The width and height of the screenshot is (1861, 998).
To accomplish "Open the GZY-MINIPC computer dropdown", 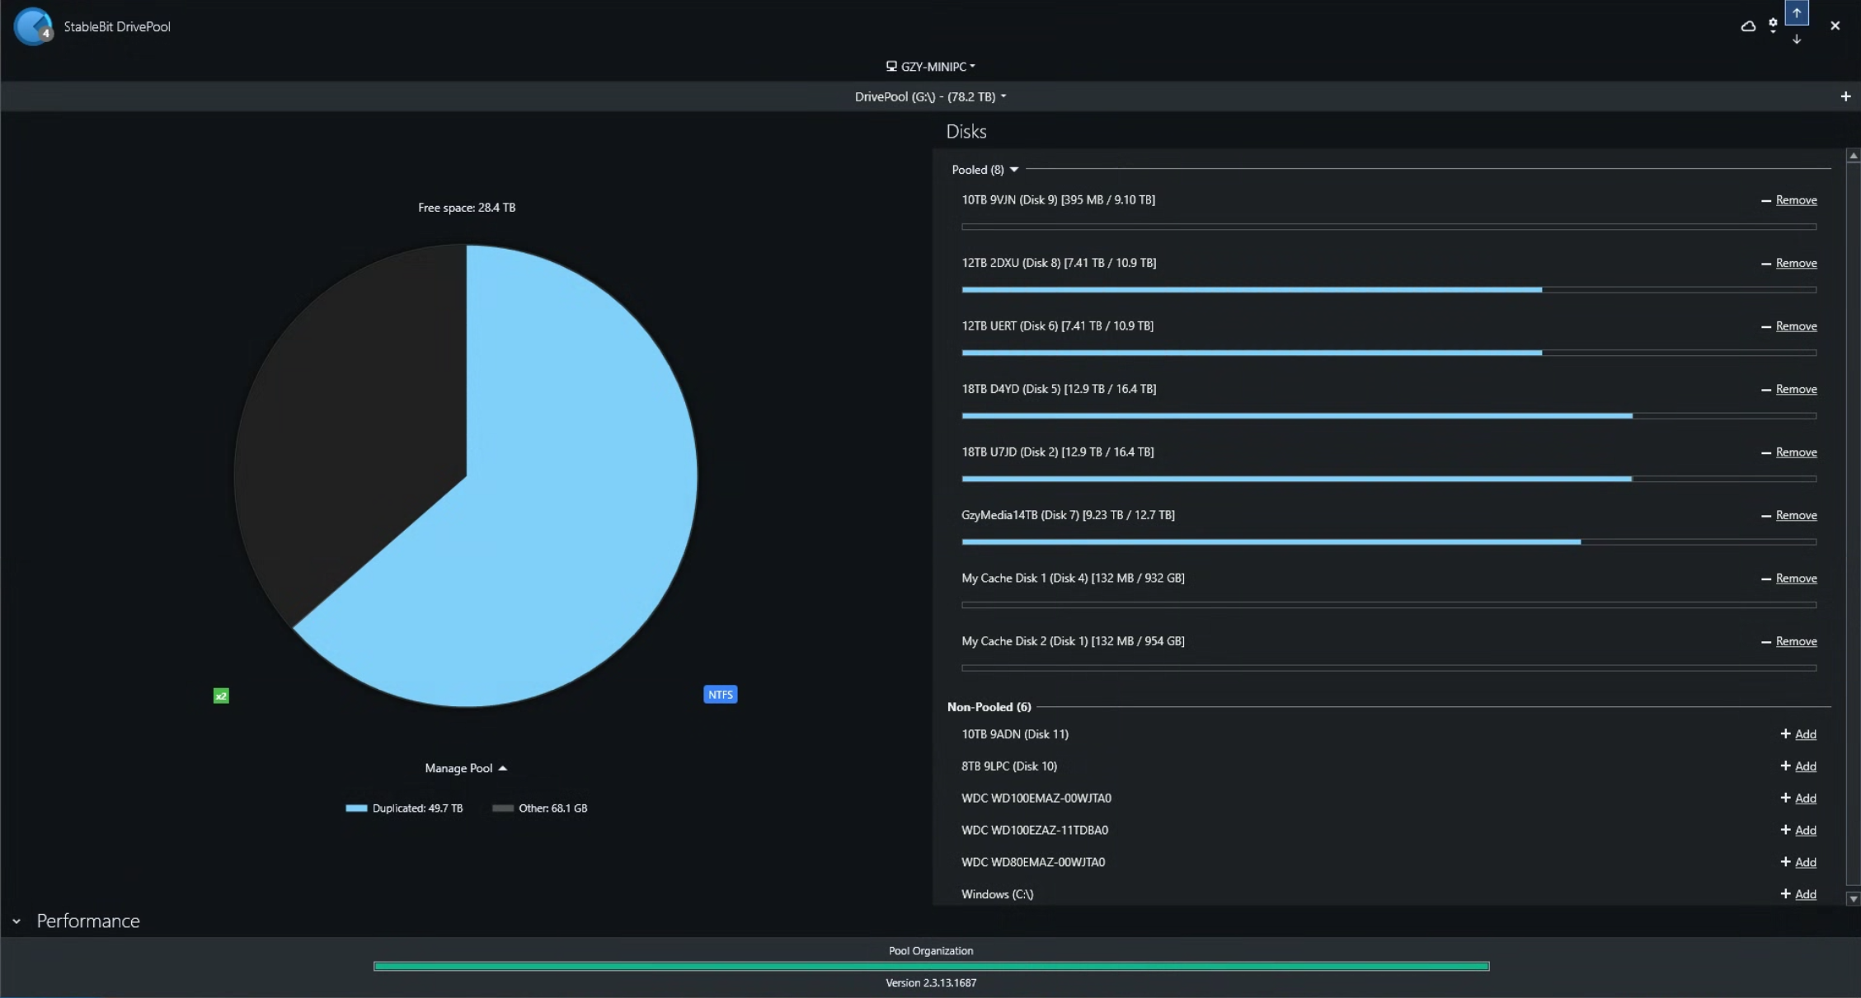I will coord(931,67).
